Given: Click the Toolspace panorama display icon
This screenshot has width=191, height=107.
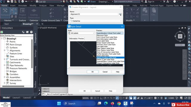Looking at the screenshot, I should (27, 32).
